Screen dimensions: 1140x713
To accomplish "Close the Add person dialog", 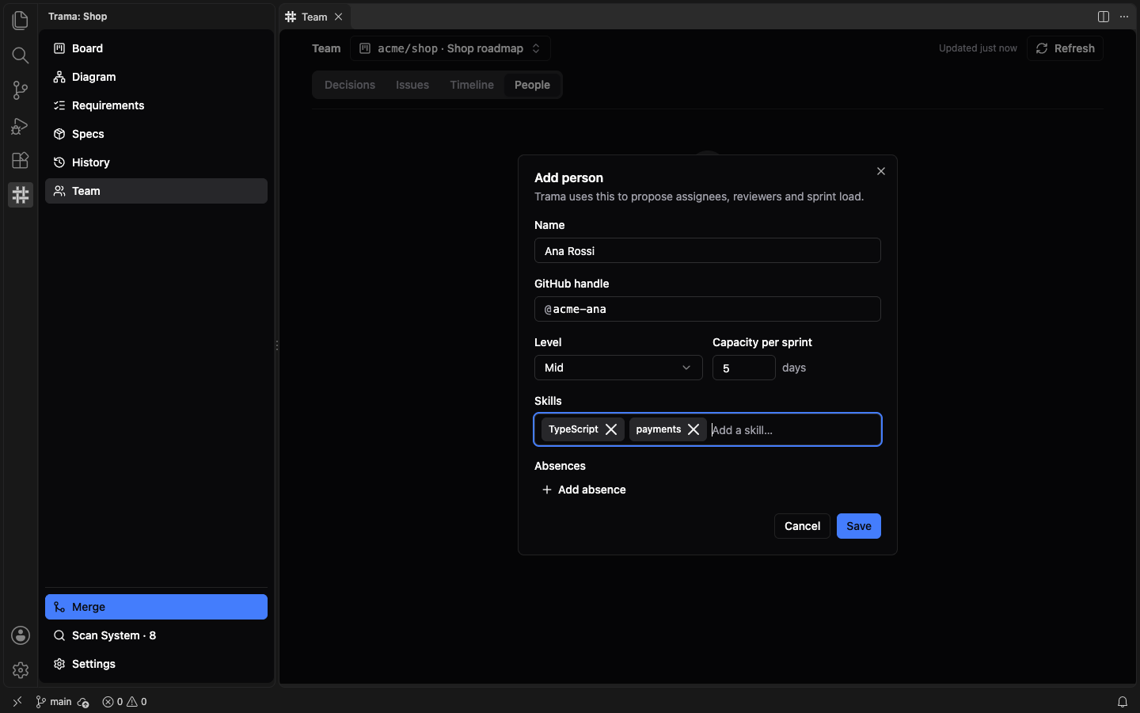I will [881, 171].
